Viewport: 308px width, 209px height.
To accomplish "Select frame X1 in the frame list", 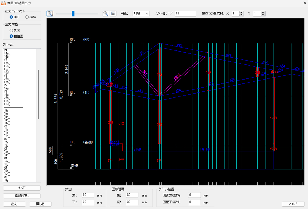I will coord(6,127).
